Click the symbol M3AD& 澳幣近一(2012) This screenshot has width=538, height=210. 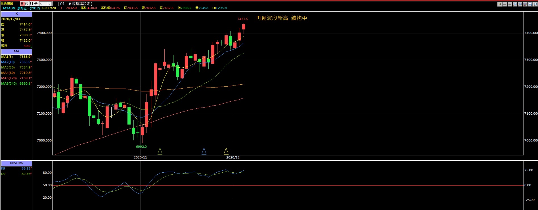(x=21, y=8)
